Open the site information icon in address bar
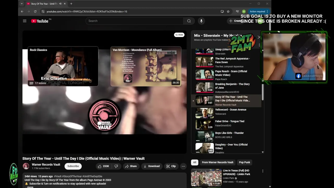Image resolution: width=334 pixels, height=188 pixels. (x=43, y=11)
